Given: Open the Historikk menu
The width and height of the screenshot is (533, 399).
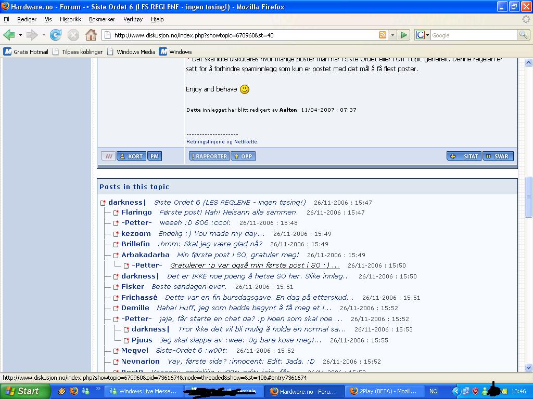Looking at the screenshot, I should pos(70,19).
